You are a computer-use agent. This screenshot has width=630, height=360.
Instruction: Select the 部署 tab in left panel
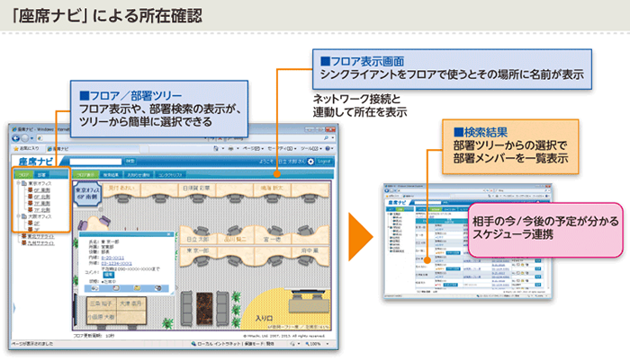coord(41,175)
